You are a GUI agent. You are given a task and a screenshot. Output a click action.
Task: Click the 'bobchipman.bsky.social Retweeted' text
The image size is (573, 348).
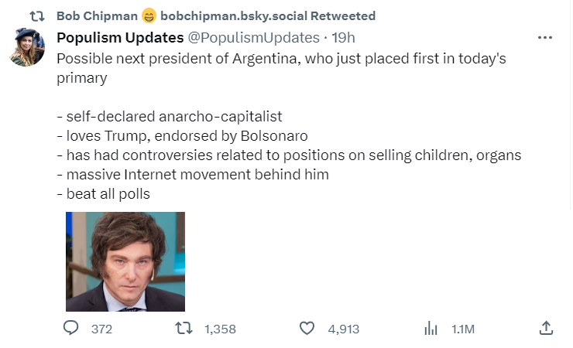tap(268, 15)
